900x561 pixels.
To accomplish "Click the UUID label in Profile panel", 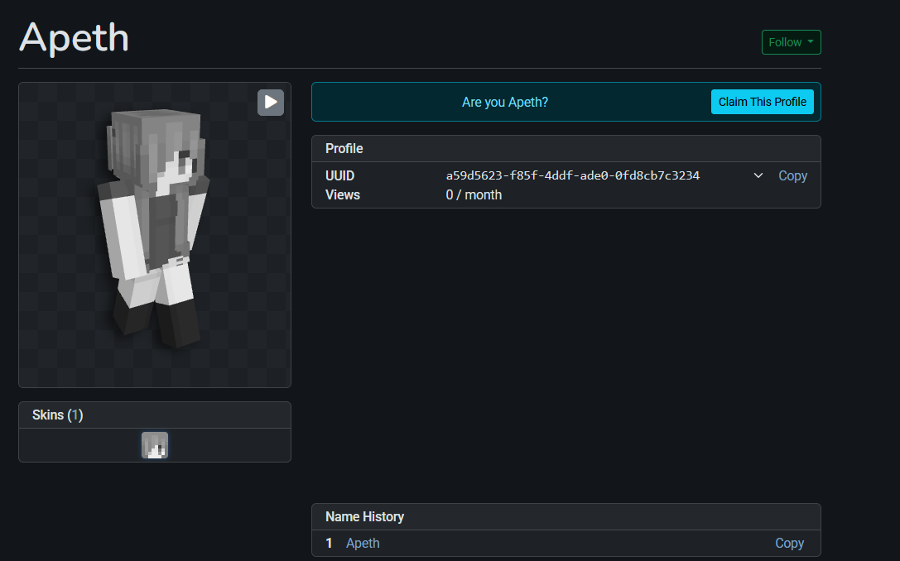I will tap(340, 175).
